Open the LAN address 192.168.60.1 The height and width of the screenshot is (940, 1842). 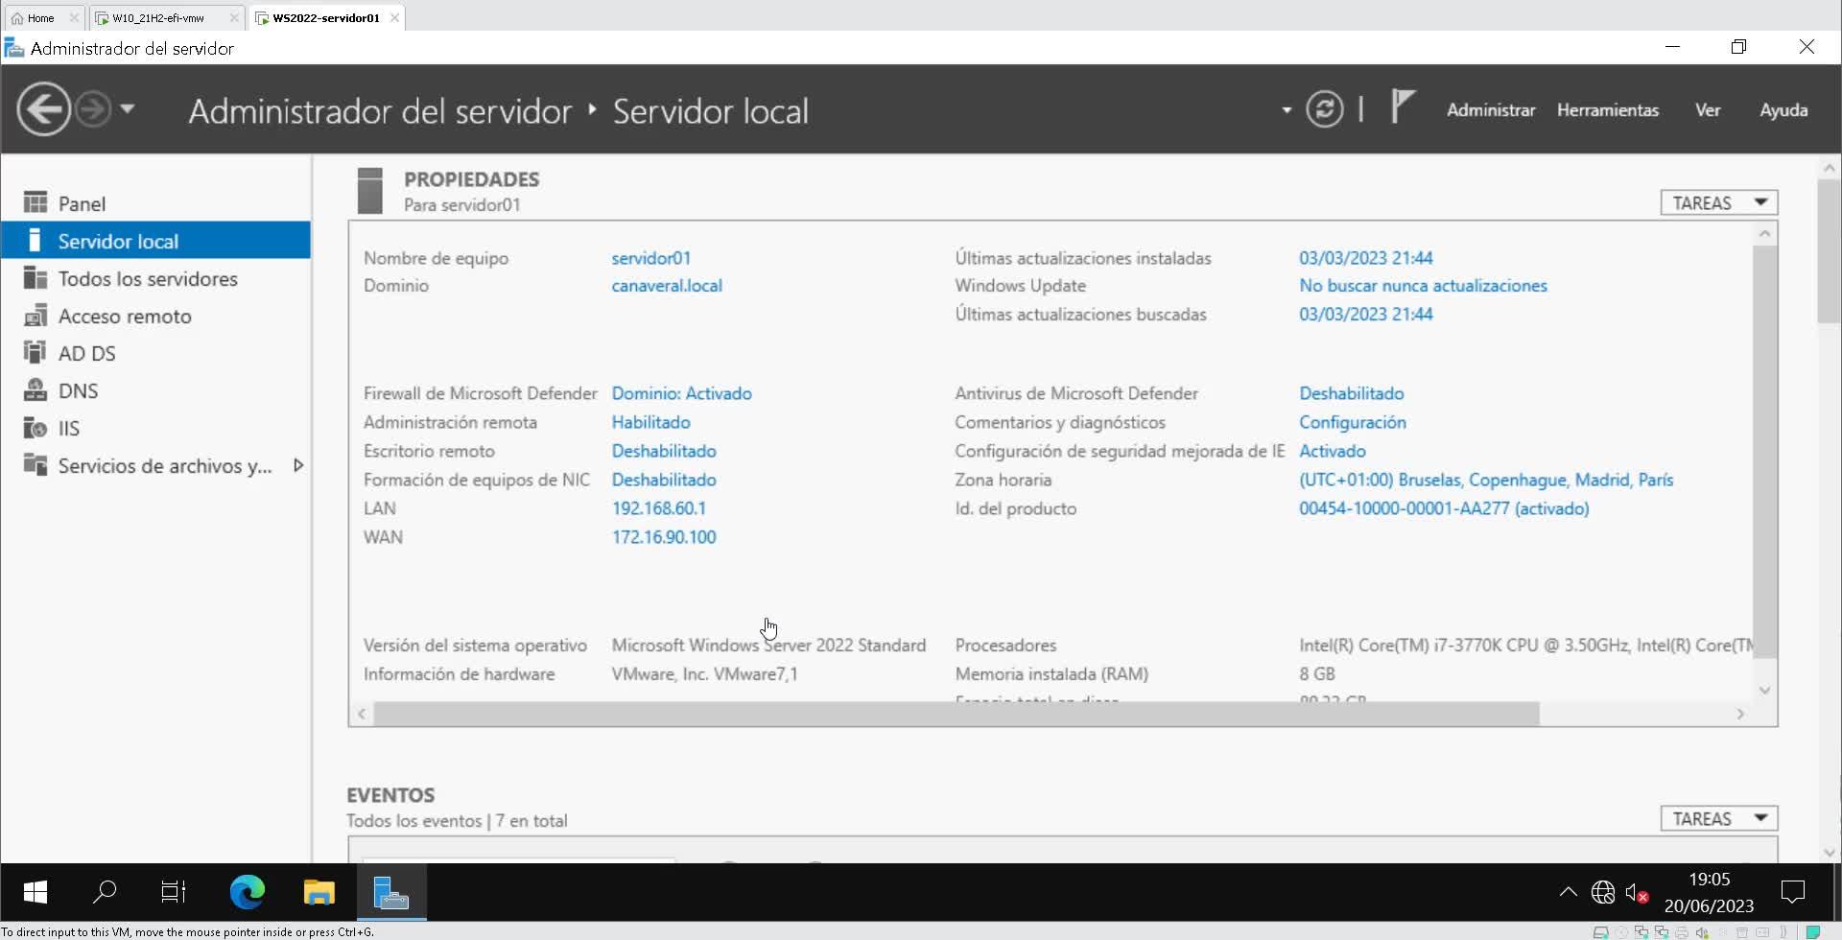659,508
